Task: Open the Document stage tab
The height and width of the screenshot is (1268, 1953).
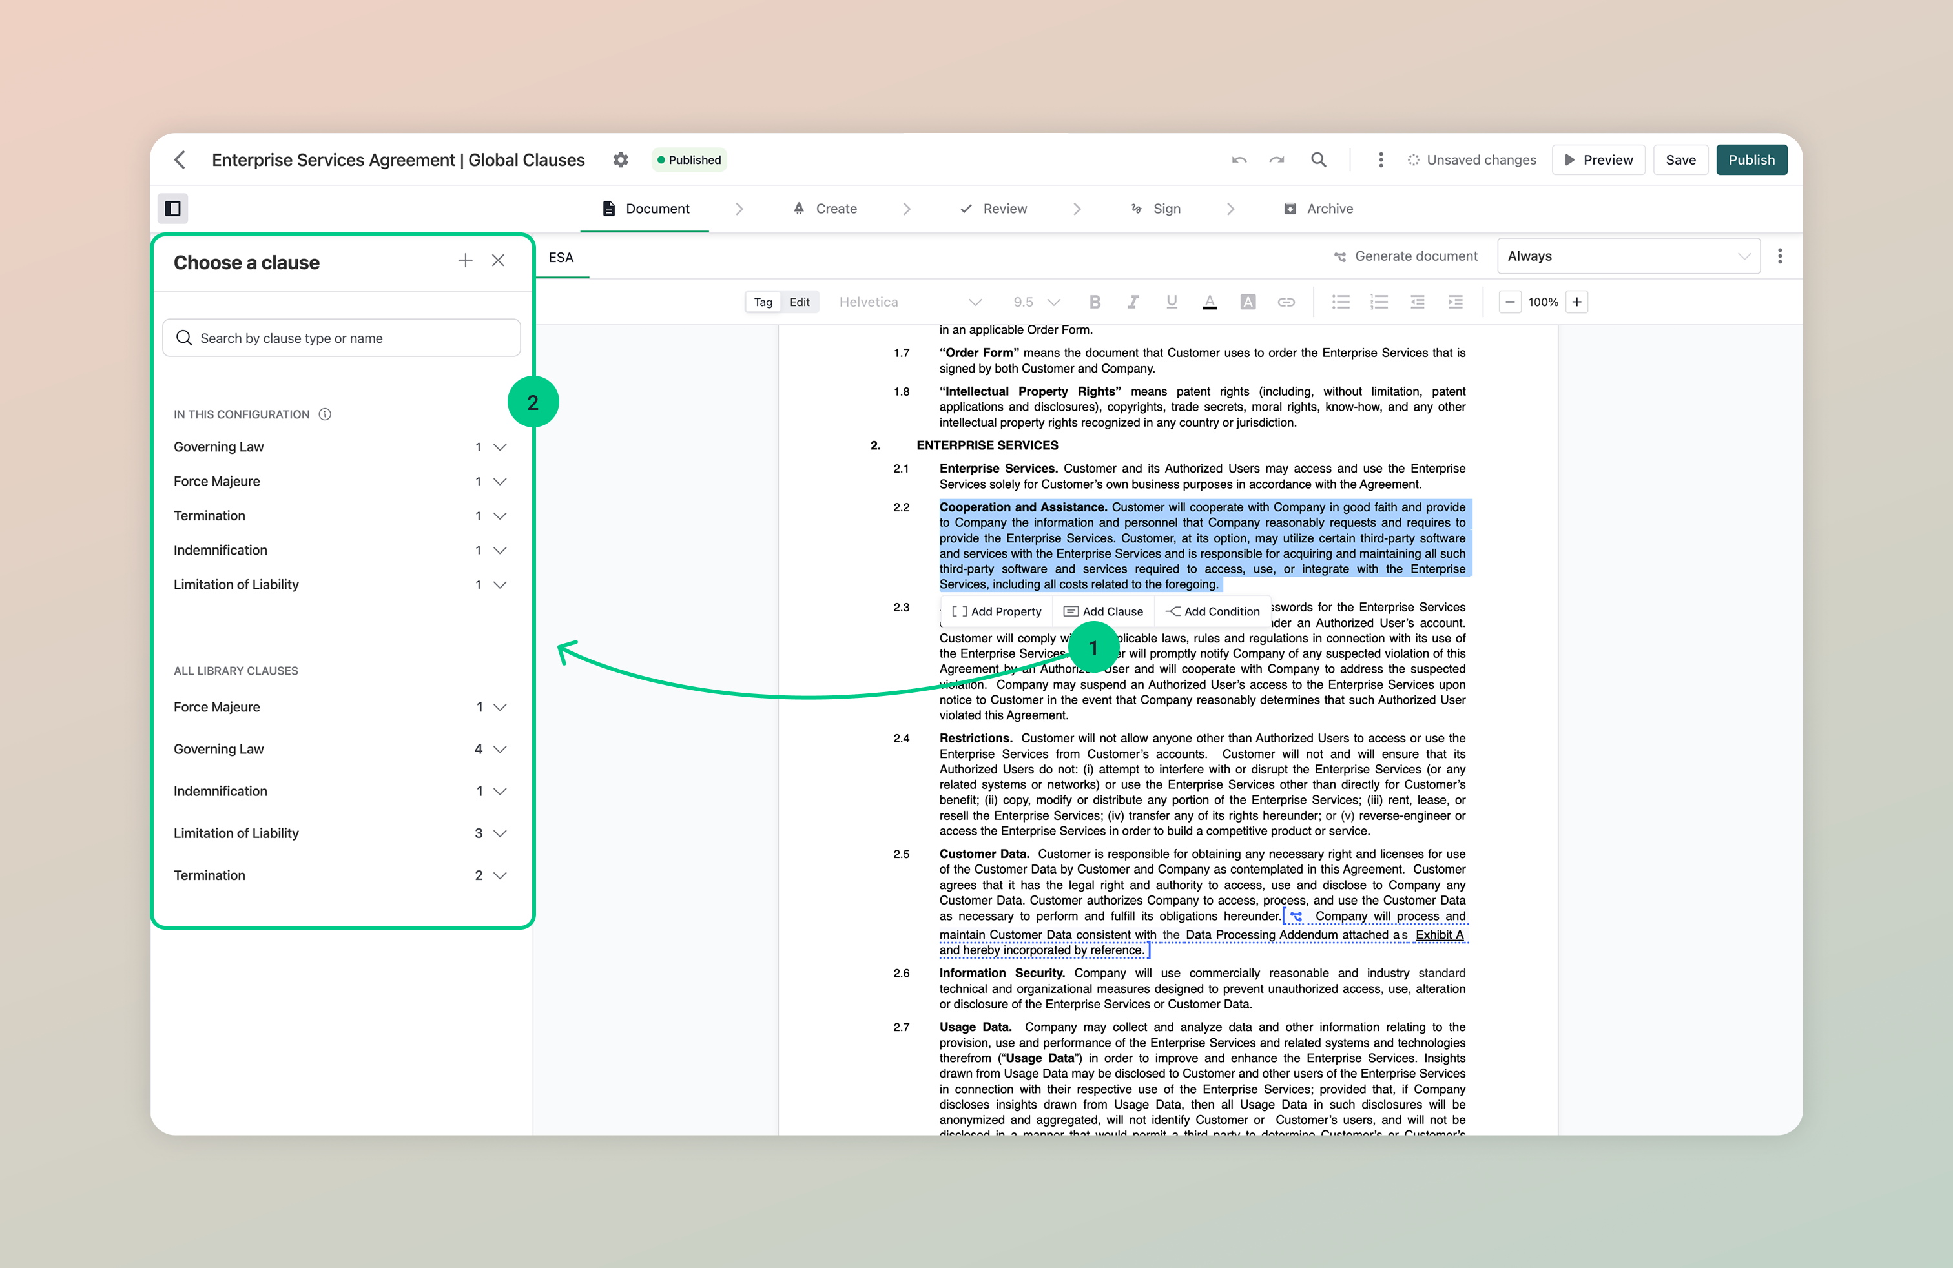Action: coord(645,209)
